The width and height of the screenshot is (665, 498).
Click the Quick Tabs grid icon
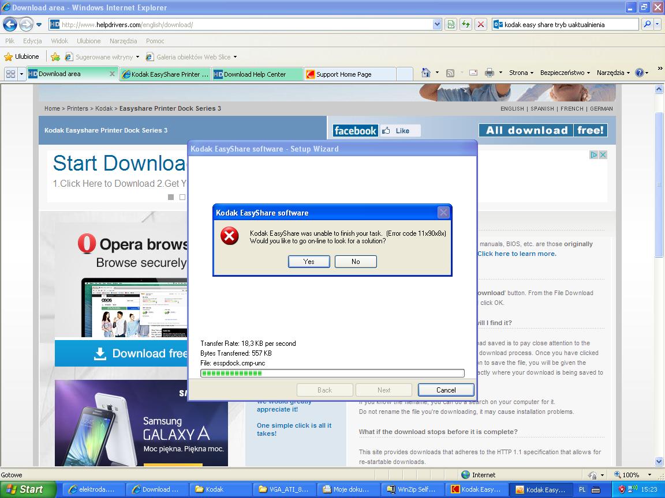10,74
